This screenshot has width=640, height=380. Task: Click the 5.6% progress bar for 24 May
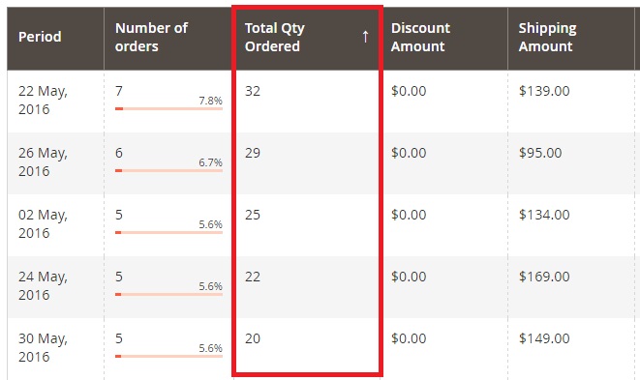[x=169, y=294]
